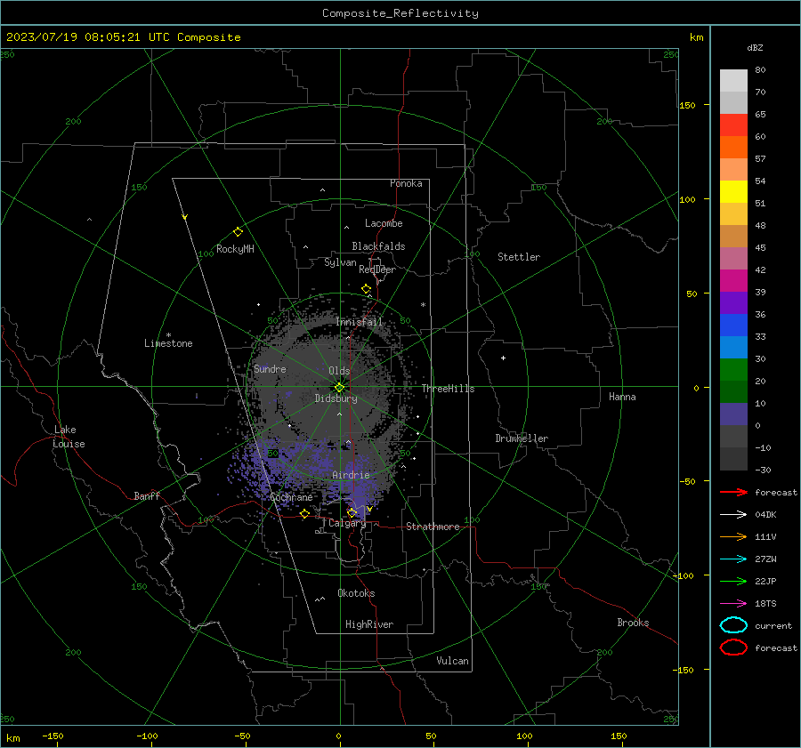The width and height of the screenshot is (801, 748).
Task: Select the Ponoka city label
Action: (406, 183)
